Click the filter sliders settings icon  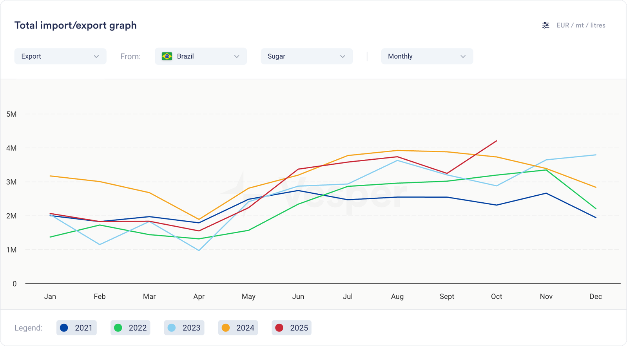[545, 25]
